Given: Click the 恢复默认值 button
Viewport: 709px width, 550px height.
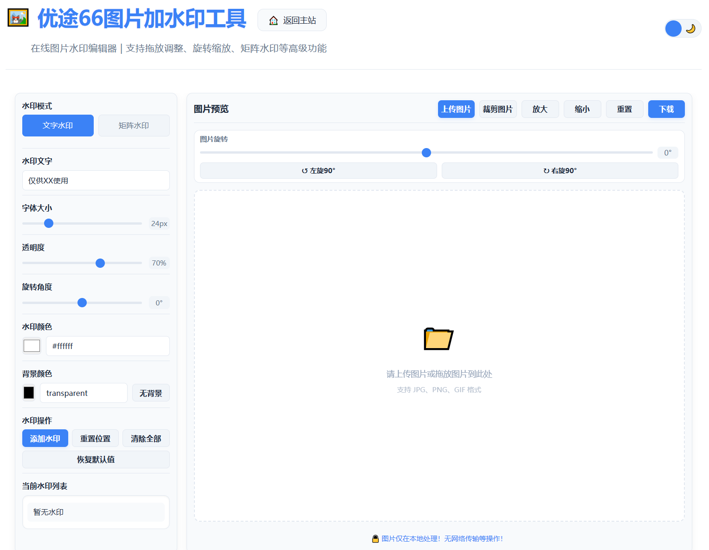Looking at the screenshot, I should pos(96,459).
